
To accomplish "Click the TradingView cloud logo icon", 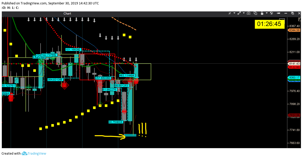I will [x=24, y=153].
